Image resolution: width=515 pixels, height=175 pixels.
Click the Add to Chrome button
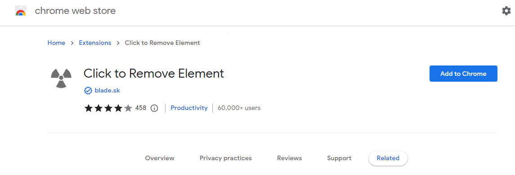click(x=463, y=74)
